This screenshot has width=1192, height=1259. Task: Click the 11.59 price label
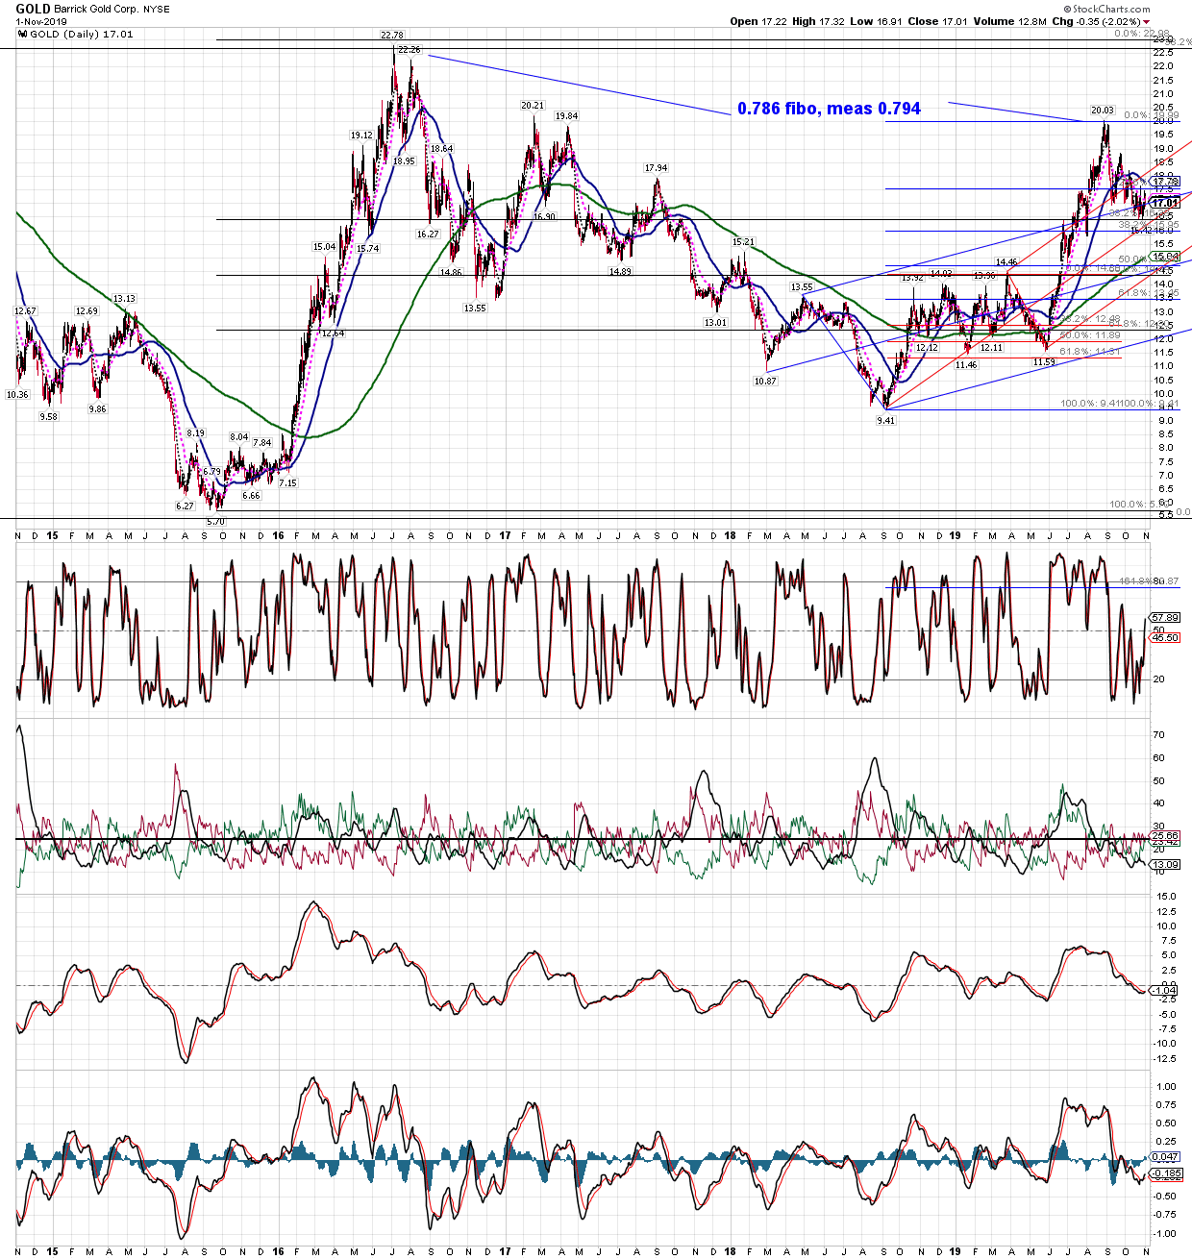pos(1044,362)
